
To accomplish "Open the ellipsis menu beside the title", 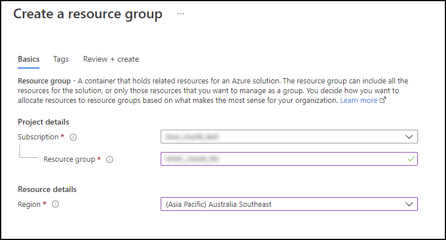I will pyautogui.click(x=181, y=14).
